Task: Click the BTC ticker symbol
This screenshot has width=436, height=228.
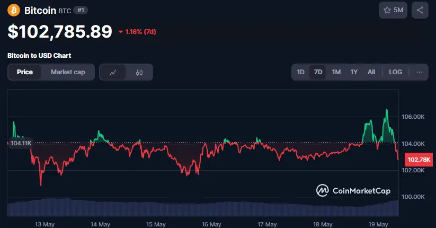Action: [x=65, y=11]
